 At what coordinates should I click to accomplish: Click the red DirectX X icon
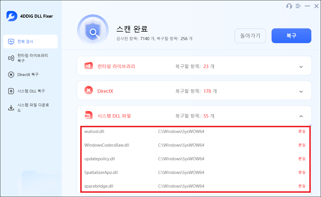click(x=89, y=91)
